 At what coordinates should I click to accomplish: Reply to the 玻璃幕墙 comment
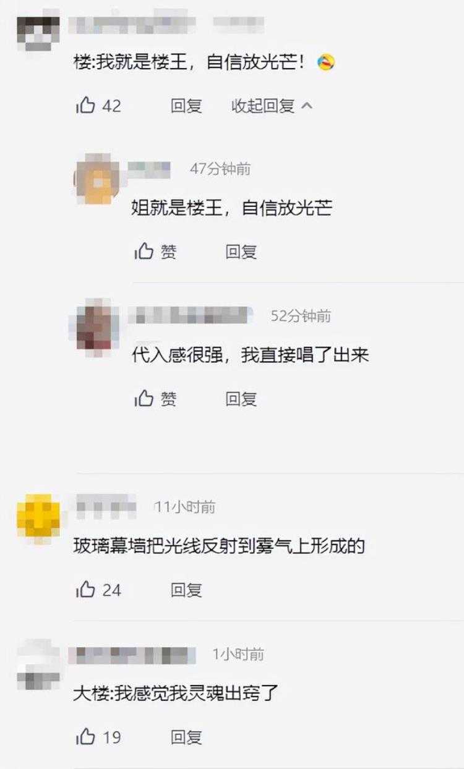coord(186,590)
